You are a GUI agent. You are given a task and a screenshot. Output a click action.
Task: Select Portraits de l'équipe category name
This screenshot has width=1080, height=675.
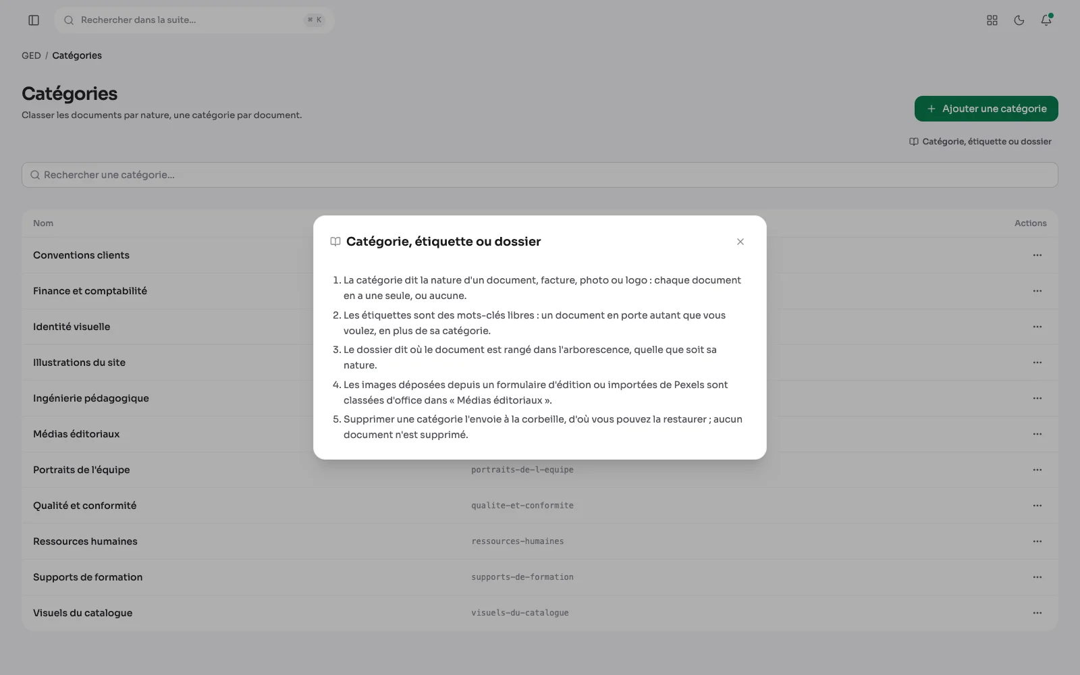pyautogui.click(x=81, y=470)
